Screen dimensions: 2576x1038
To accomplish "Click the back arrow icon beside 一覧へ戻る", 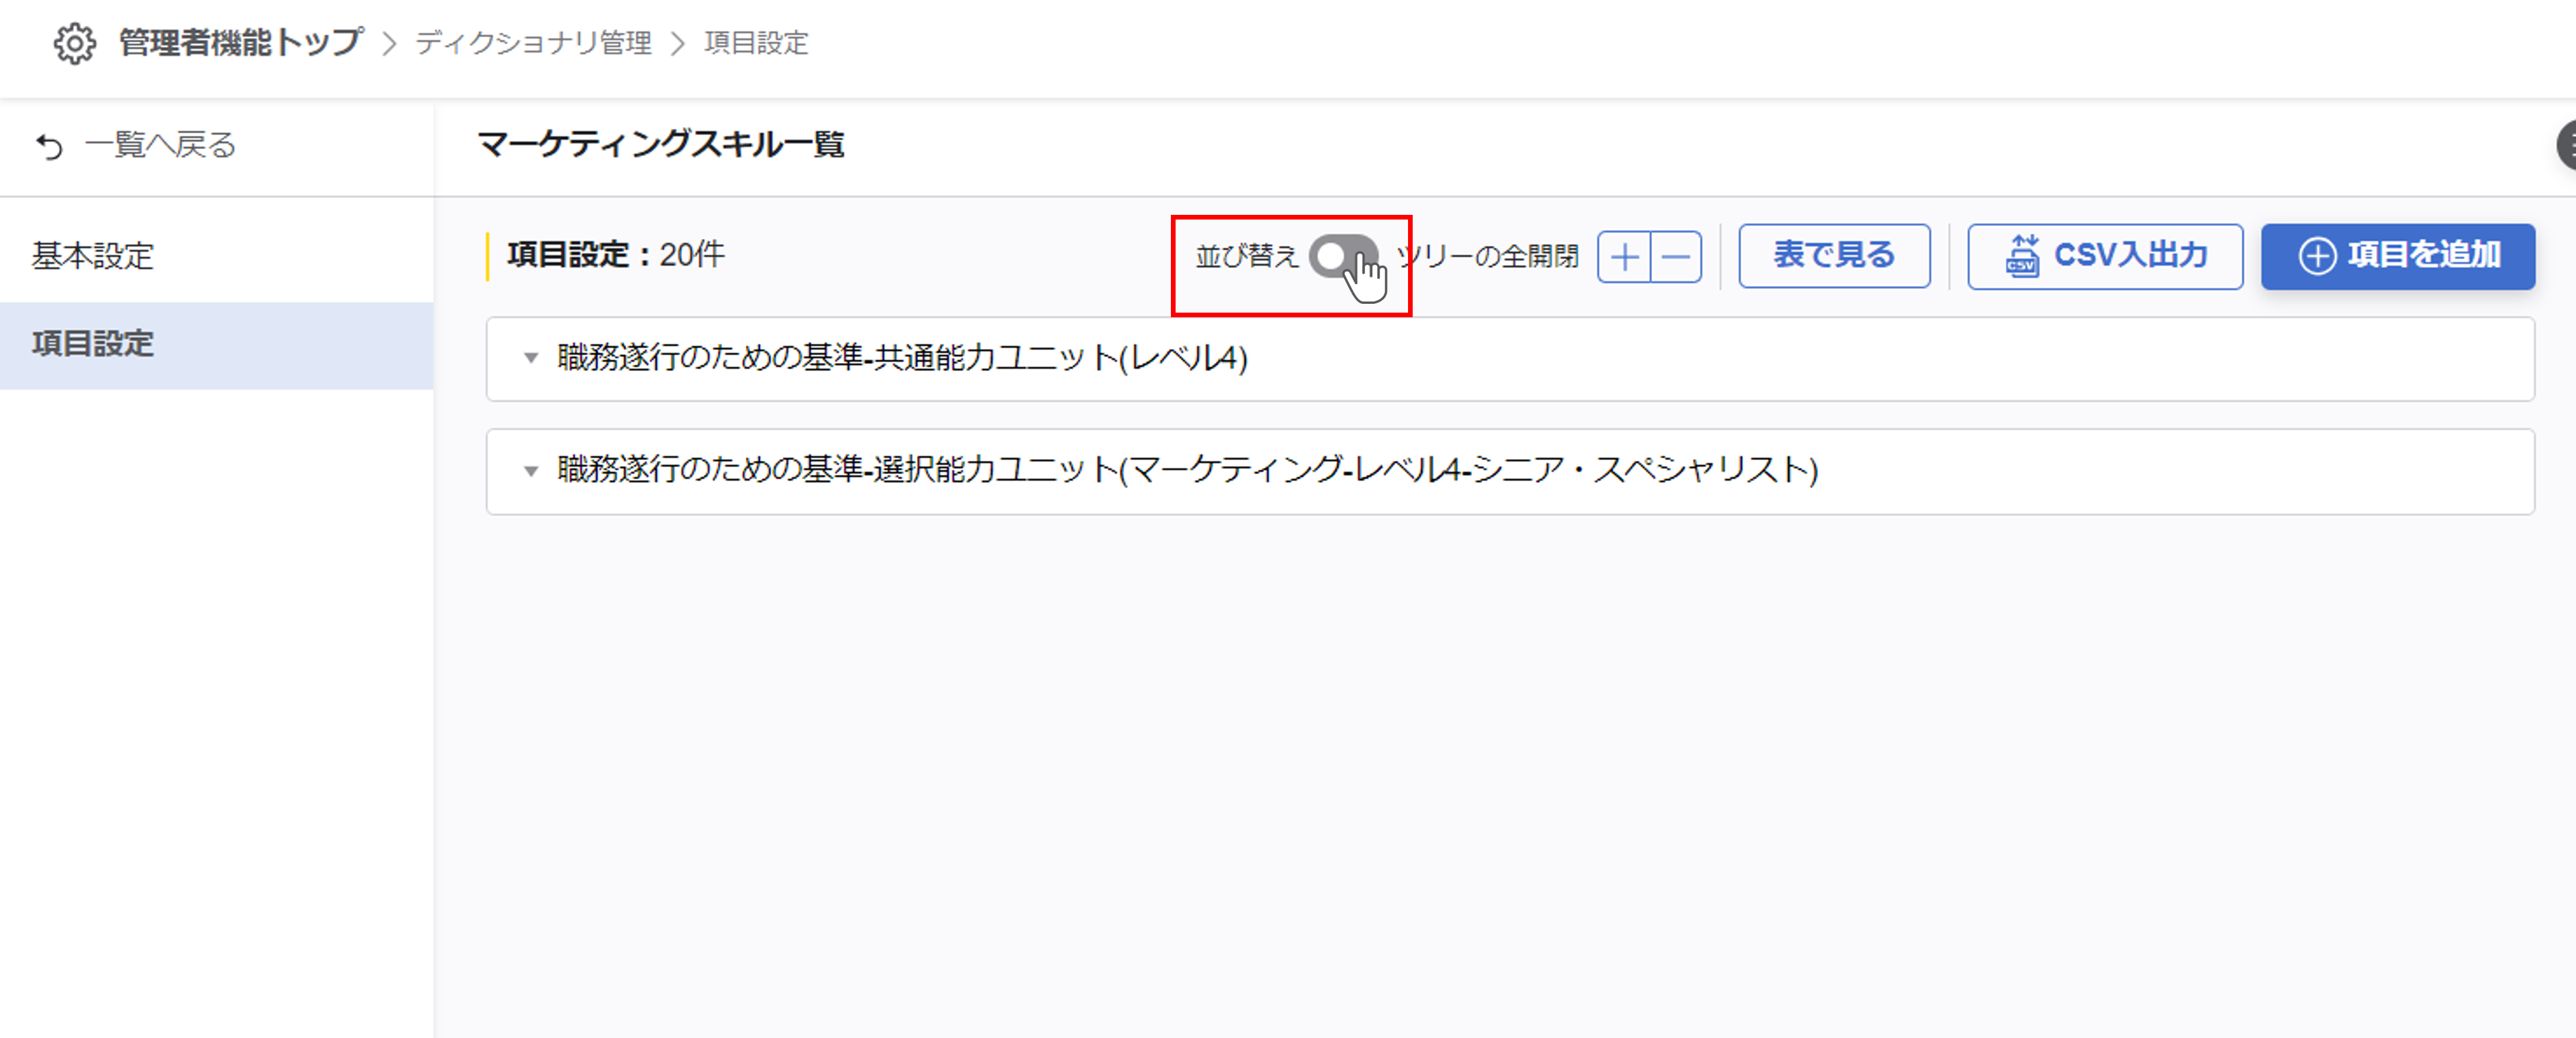I will tap(49, 146).
